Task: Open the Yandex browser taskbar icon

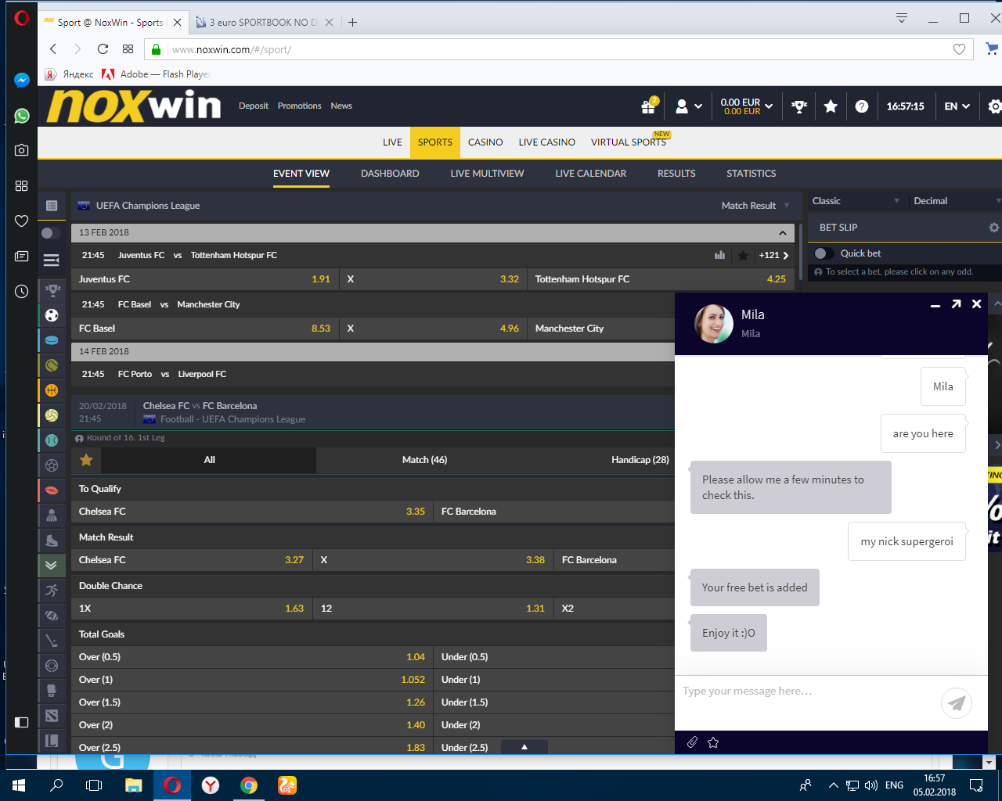Action: tap(211, 785)
